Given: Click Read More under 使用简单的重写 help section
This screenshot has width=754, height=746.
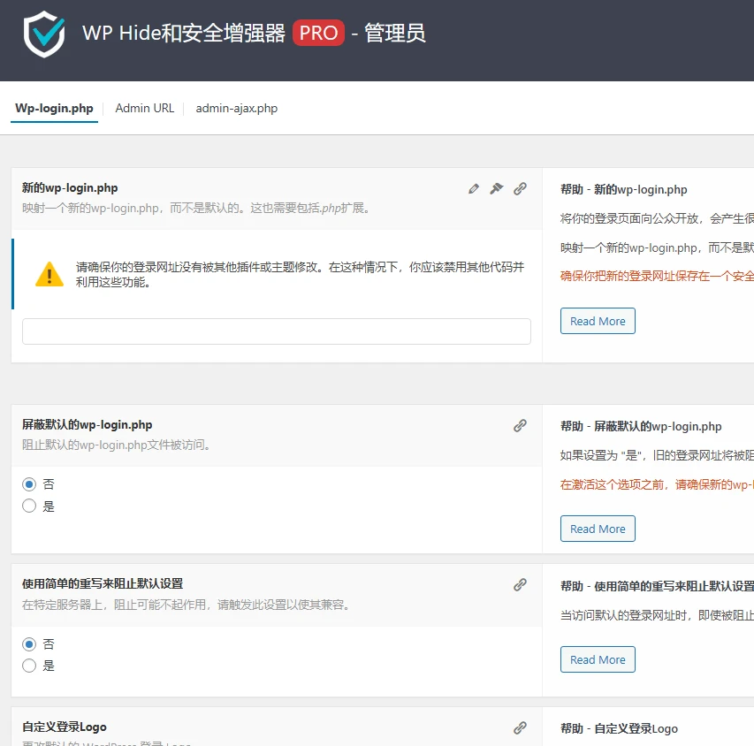Looking at the screenshot, I should pos(598,659).
